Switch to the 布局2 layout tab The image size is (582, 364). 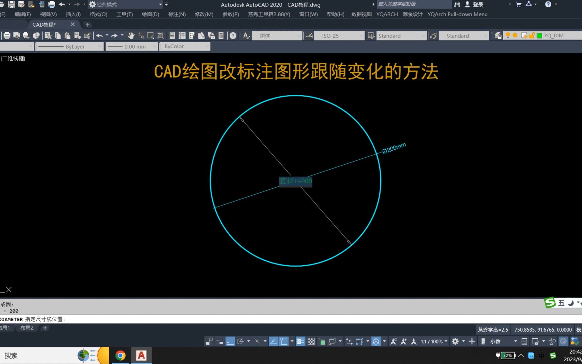click(x=27, y=328)
